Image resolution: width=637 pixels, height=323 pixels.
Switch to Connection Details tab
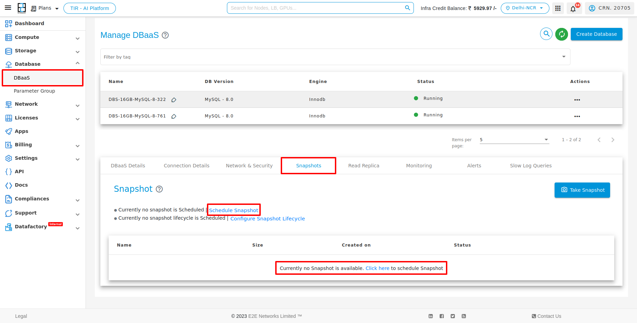187,166
